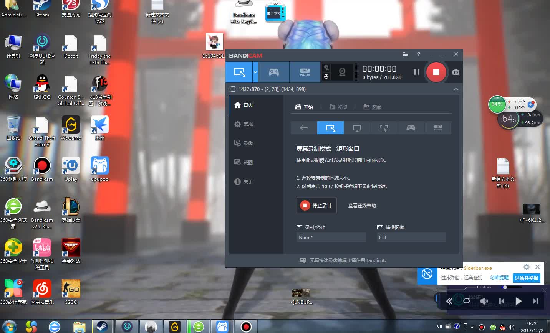Click the Bandicut promotion message at bottom
The image size is (550, 333).
click(344, 260)
